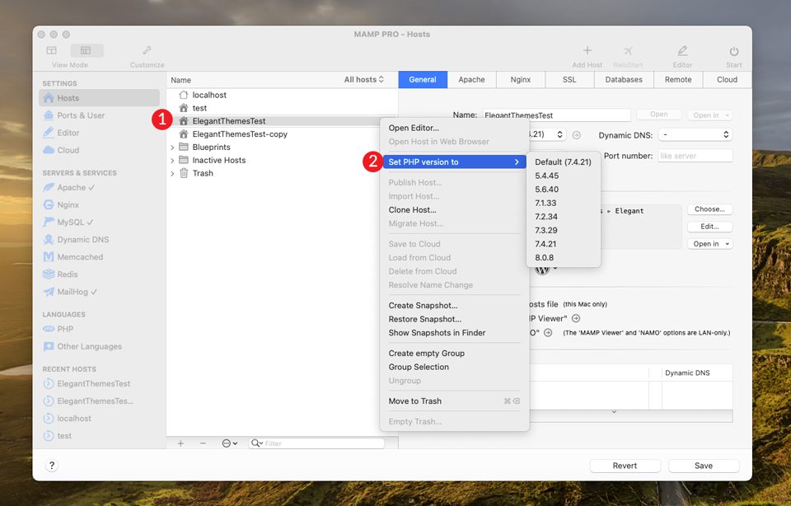The width and height of the screenshot is (791, 506).
Task: Click the Add Host plus icon
Action: [x=587, y=52]
